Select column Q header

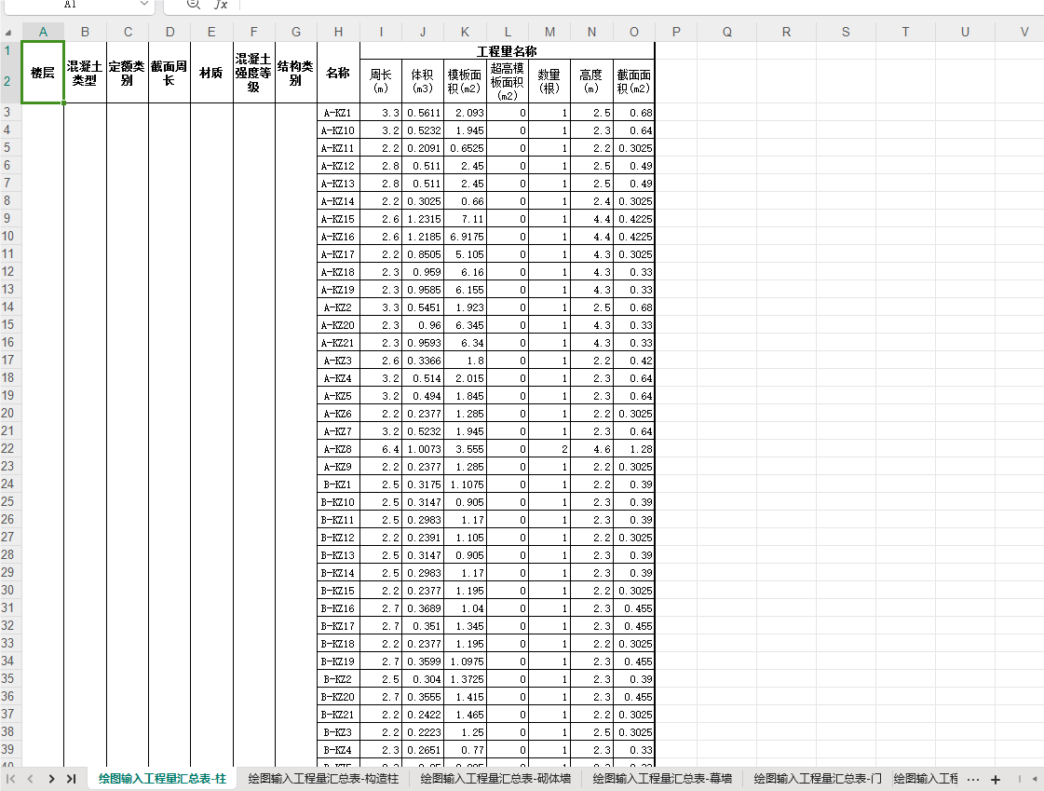(727, 32)
